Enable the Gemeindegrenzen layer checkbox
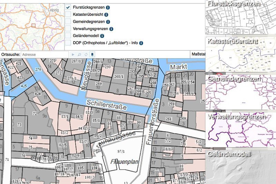Viewport: 276px width, 184px height. 68,22
